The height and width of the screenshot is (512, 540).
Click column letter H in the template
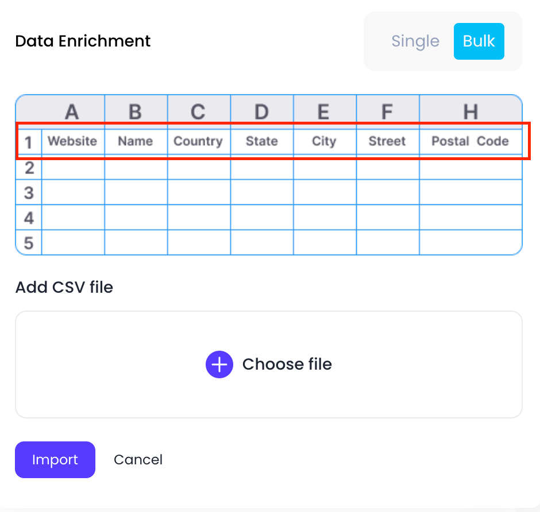click(470, 112)
